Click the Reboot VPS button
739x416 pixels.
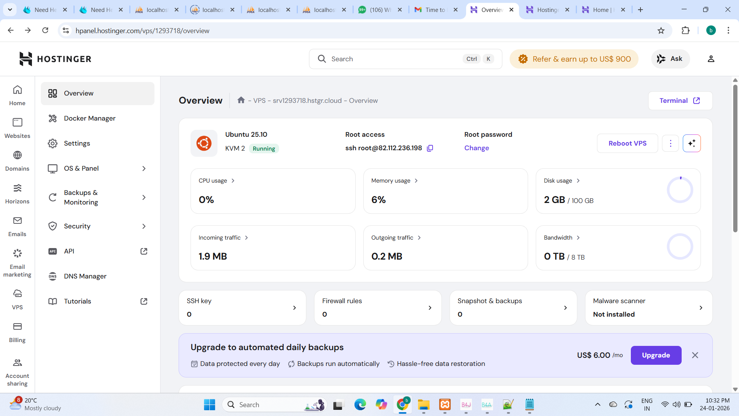point(627,143)
